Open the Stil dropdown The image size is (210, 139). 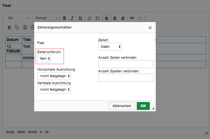tap(19, 18)
